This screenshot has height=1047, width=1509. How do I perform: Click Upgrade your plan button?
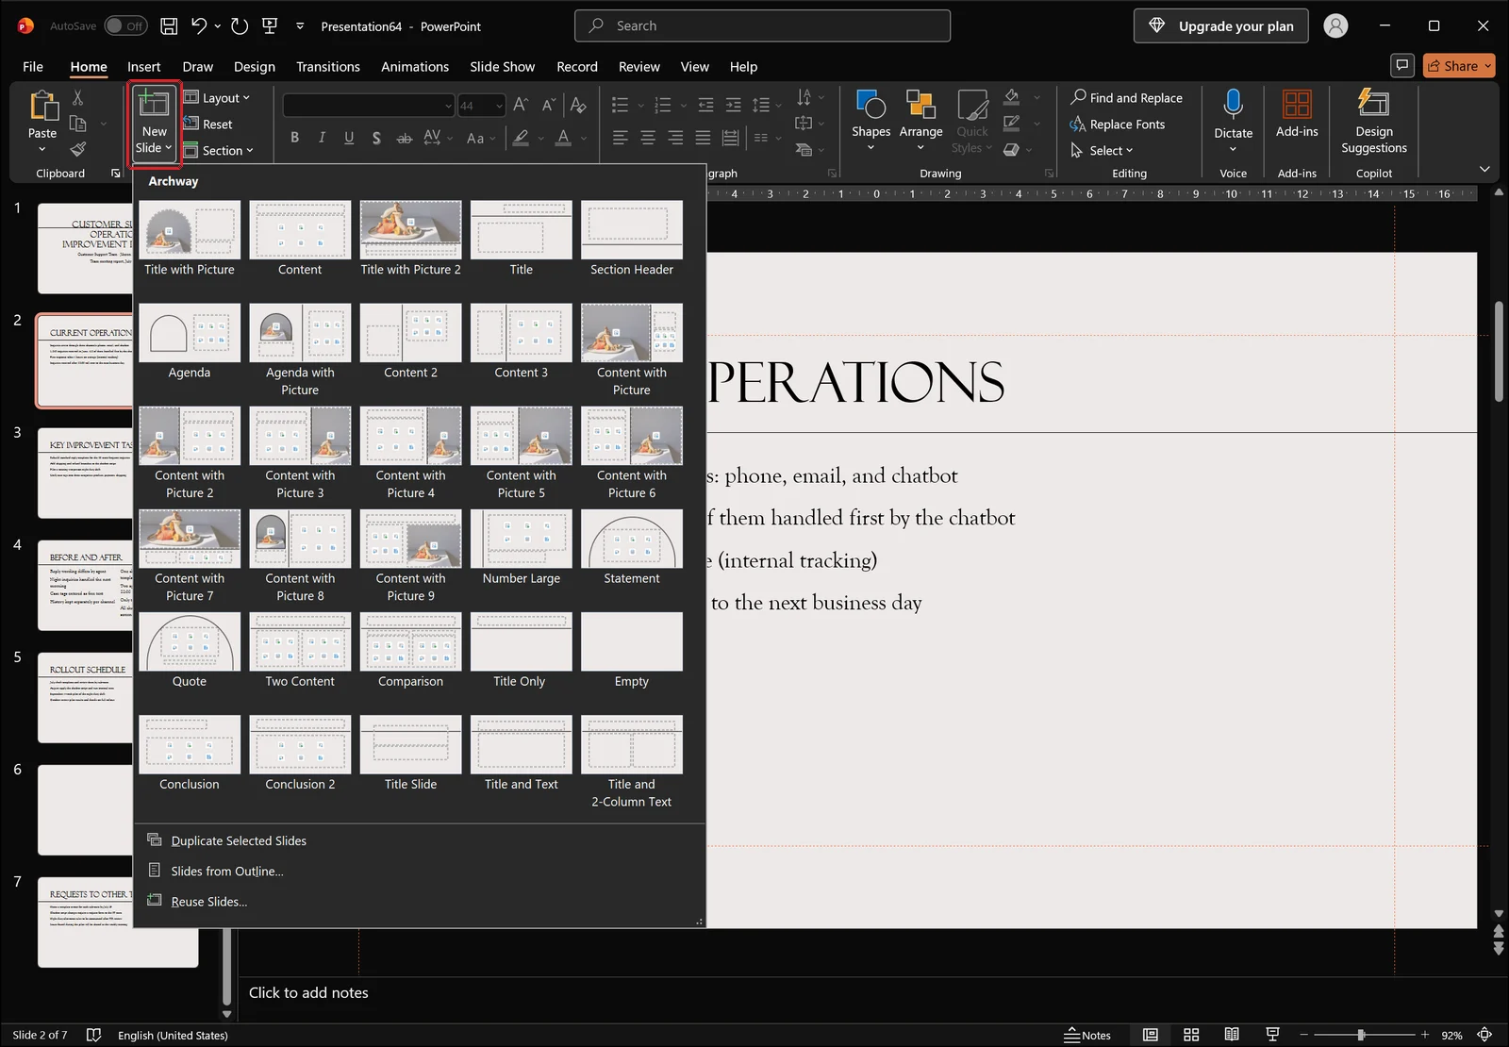[1221, 26]
